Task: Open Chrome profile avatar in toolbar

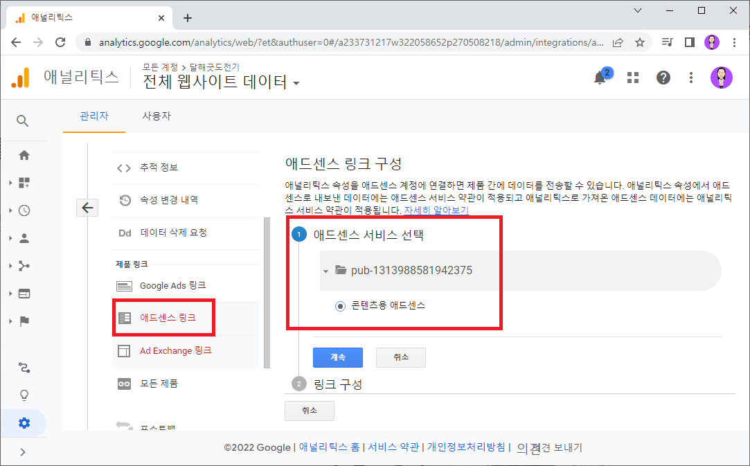Action: (712, 42)
